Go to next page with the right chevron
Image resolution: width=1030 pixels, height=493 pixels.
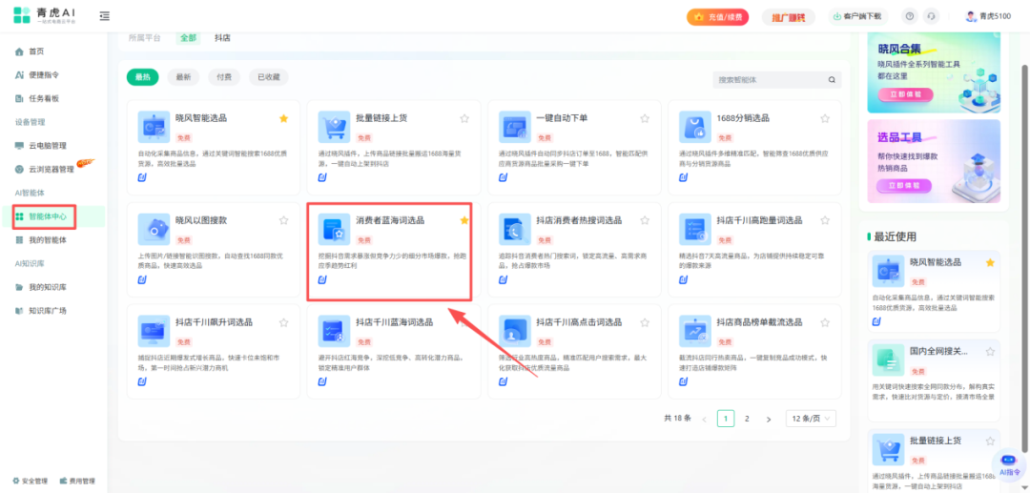tap(769, 419)
